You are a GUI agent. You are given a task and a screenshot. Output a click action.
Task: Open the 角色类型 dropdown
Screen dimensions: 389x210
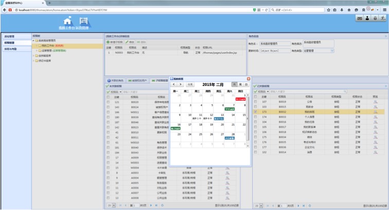pyautogui.click(x=332, y=51)
